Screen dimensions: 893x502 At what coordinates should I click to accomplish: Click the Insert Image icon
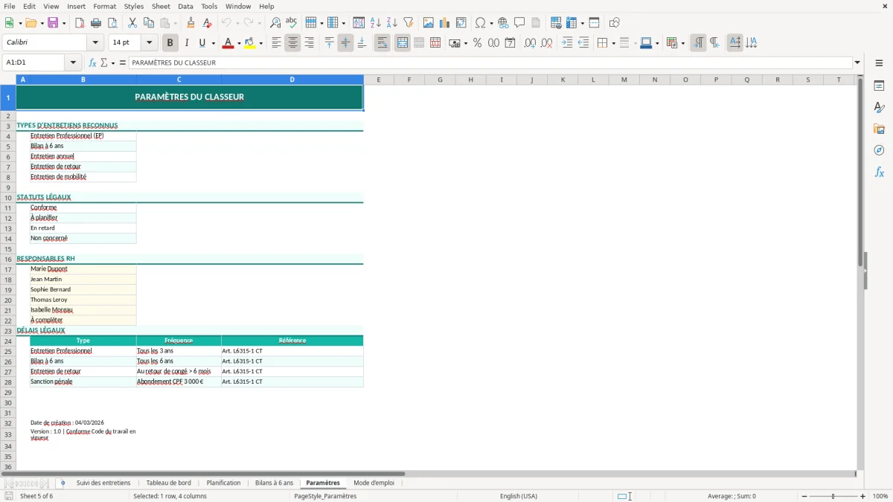(x=429, y=23)
